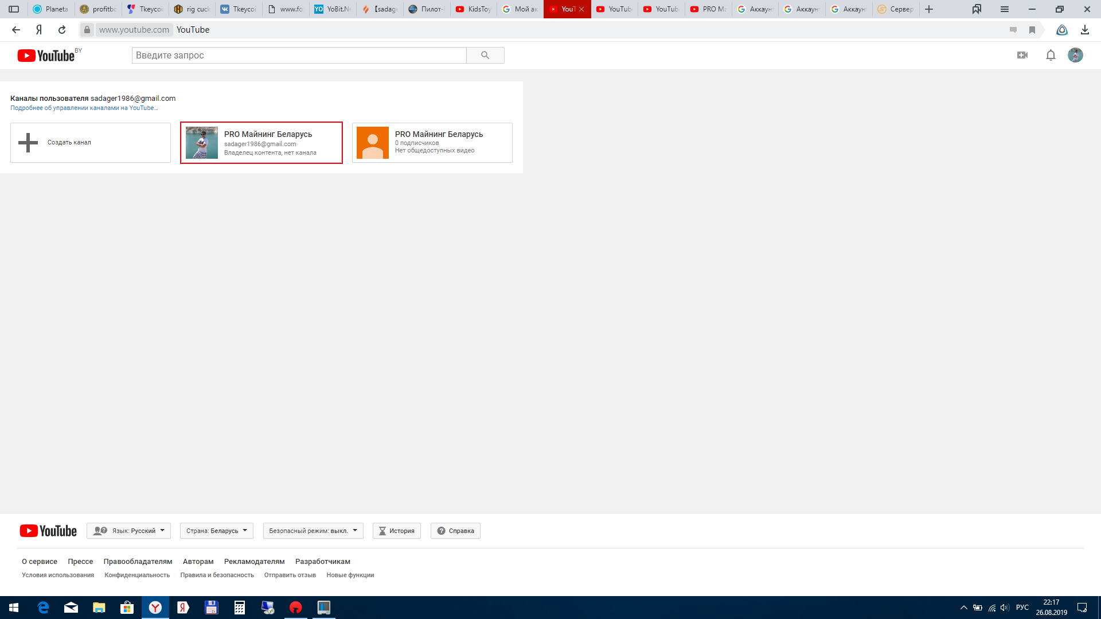Click the Введите запрос search field
The width and height of the screenshot is (1101, 619).
299,56
